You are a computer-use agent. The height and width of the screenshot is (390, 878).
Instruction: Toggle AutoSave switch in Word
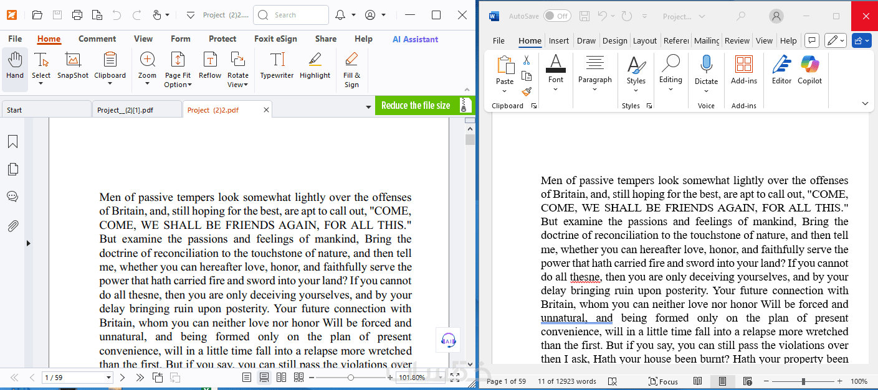click(557, 16)
